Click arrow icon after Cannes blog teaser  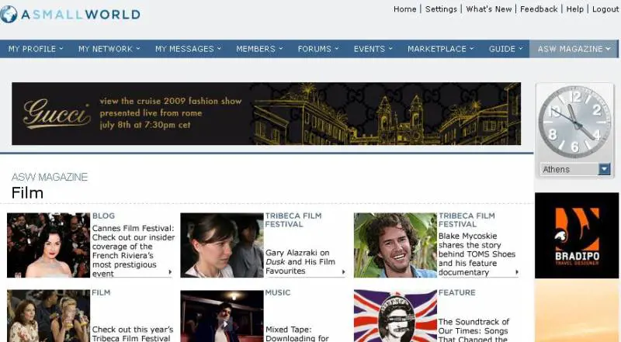coord(169,273)
